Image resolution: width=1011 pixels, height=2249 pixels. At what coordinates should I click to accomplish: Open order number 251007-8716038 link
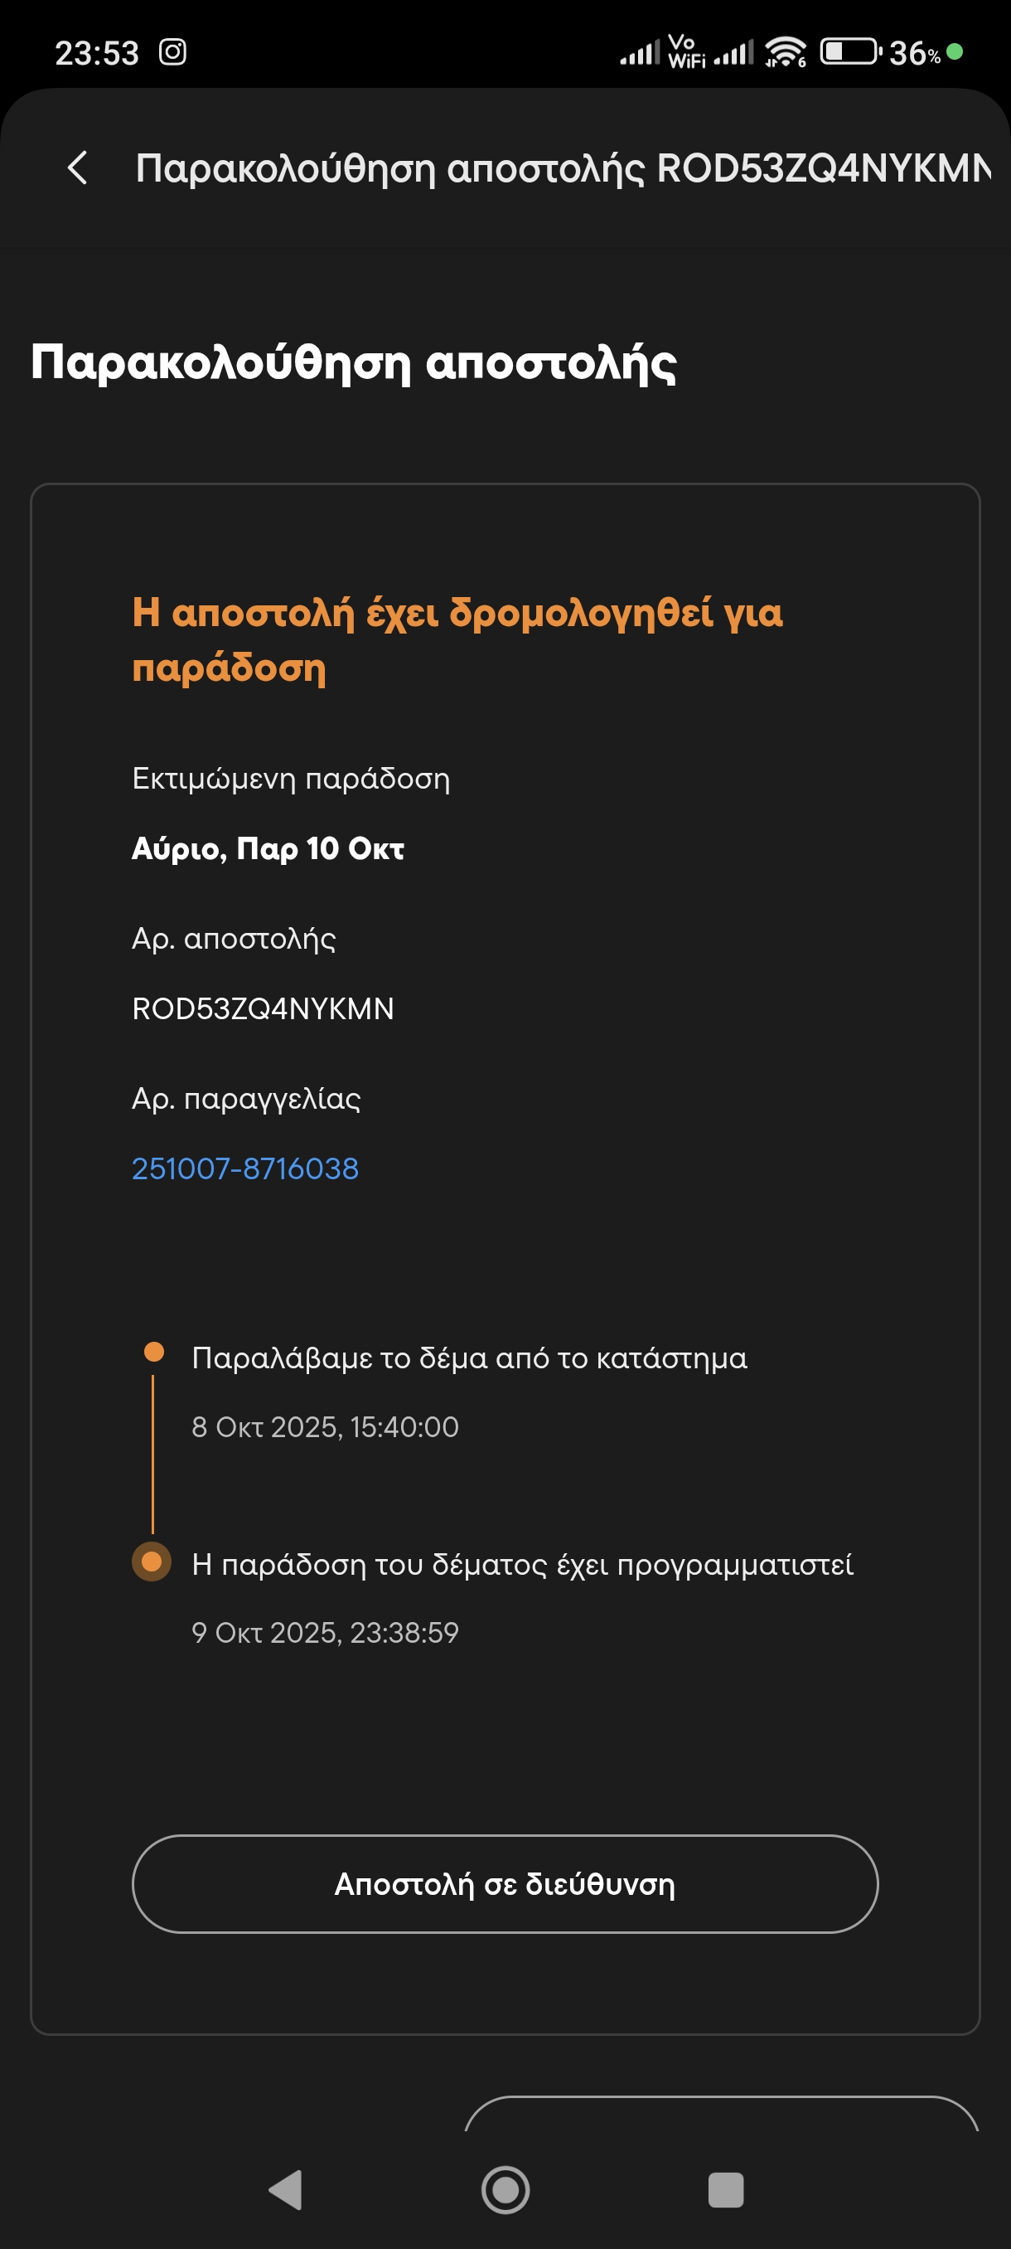pyautogui.click(x=245, y=1168)
